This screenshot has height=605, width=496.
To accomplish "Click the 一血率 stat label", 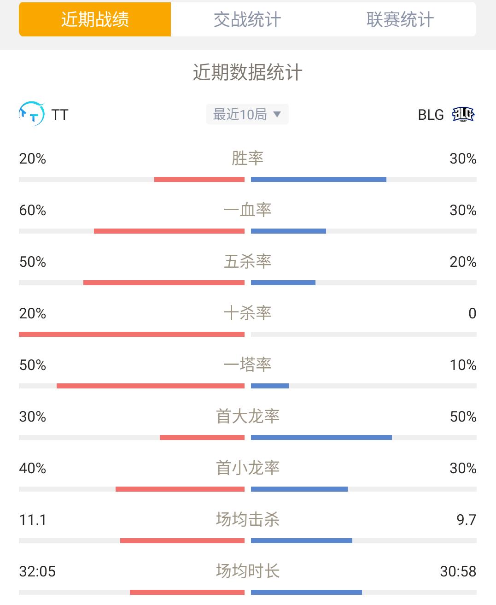I will point(247,210).
